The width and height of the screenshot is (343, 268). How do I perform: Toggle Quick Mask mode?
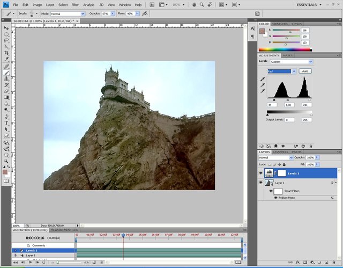[x=6, y=181]
